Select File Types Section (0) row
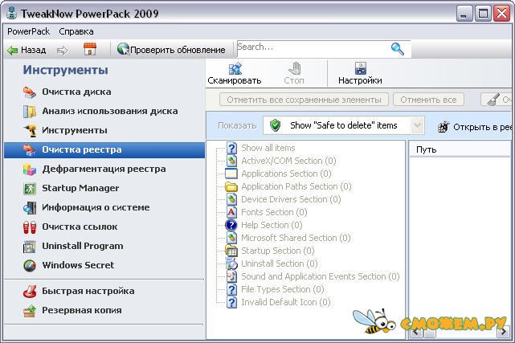This screenshot has height=343, width=515. (x=283, y=289)
